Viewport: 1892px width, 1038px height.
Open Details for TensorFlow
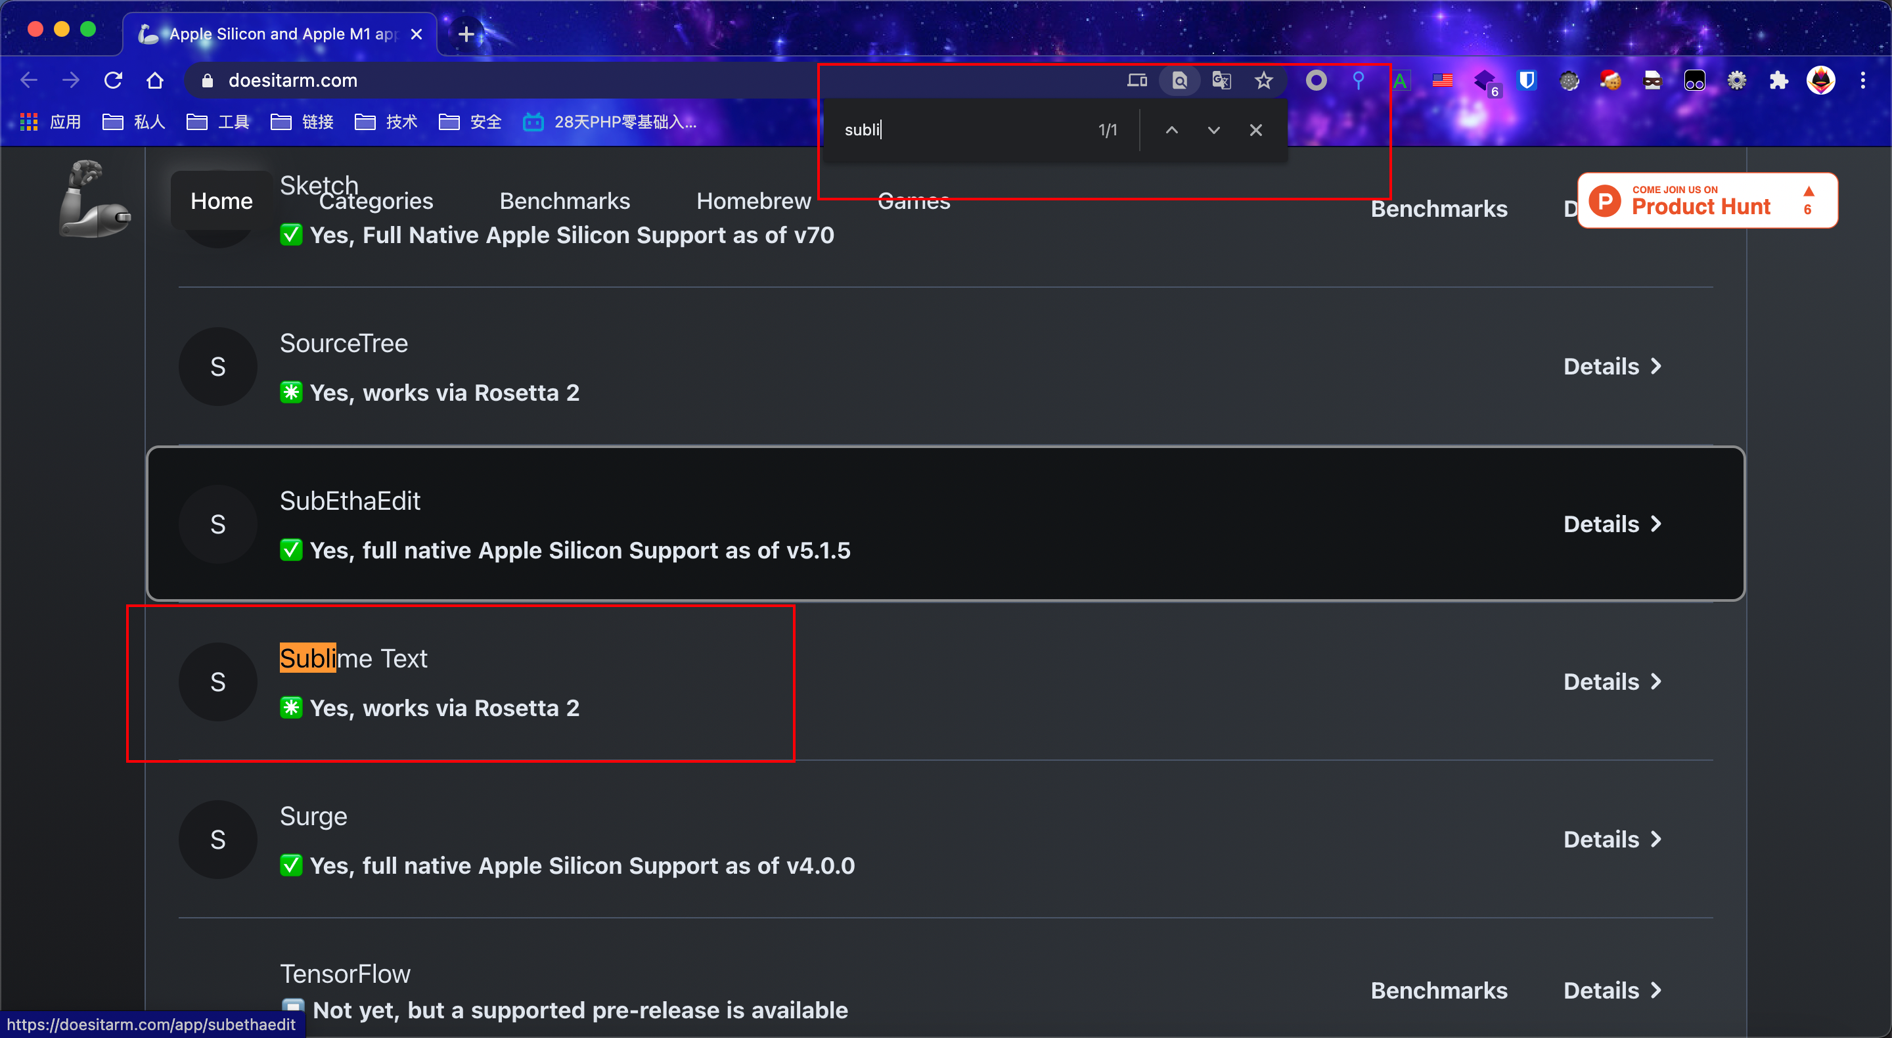pos(1613,990)
